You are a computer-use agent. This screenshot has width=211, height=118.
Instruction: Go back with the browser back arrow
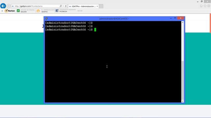pos(3,6)
